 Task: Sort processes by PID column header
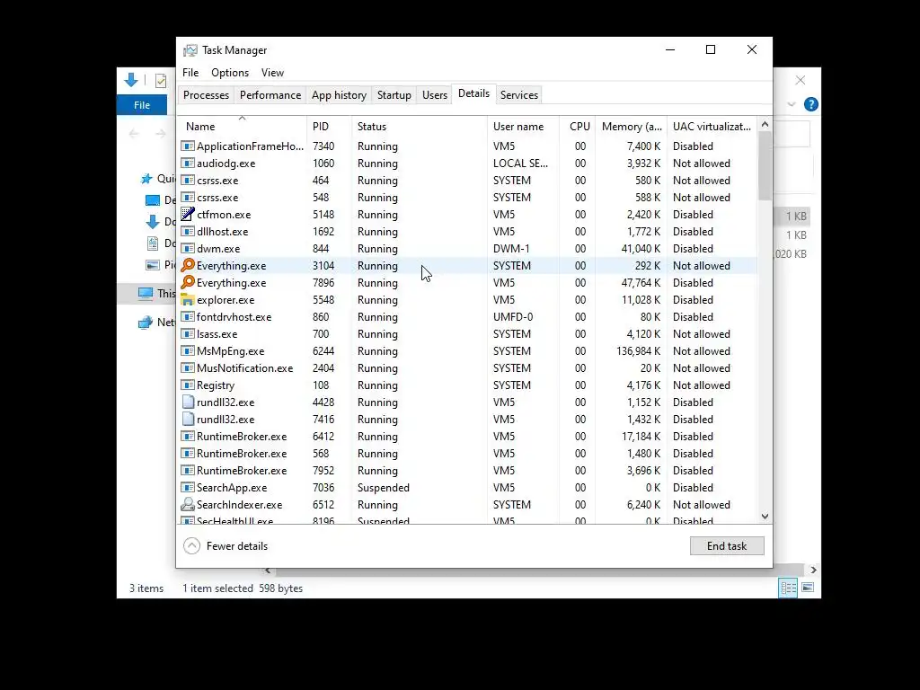pos(329,126)
